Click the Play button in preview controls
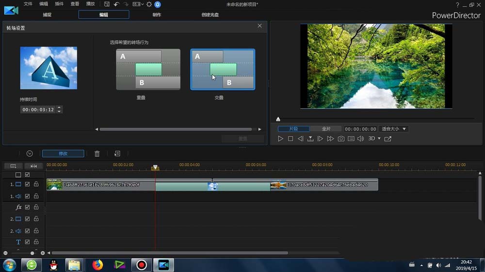The height and width of the screenshot is (272, 485). [x=280, y=138]
